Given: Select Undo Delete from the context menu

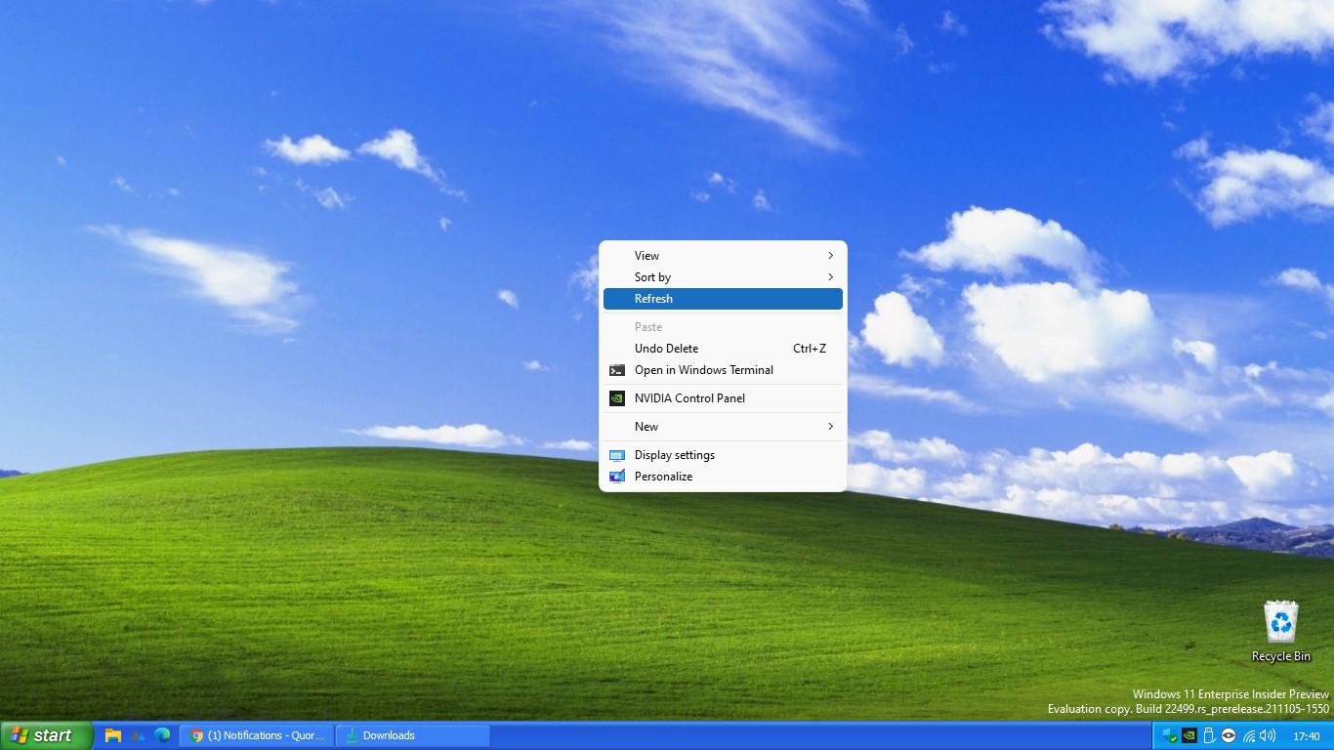Looking at the screenshot, I should coord(723,349).
